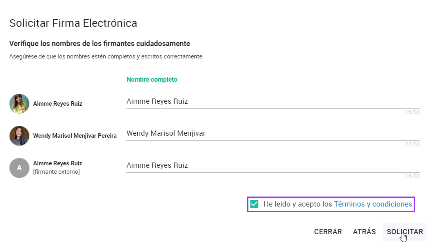Screen dimensions: 428x243
Task: Click the gray 'A' external signer avatar
Action: 19,168
